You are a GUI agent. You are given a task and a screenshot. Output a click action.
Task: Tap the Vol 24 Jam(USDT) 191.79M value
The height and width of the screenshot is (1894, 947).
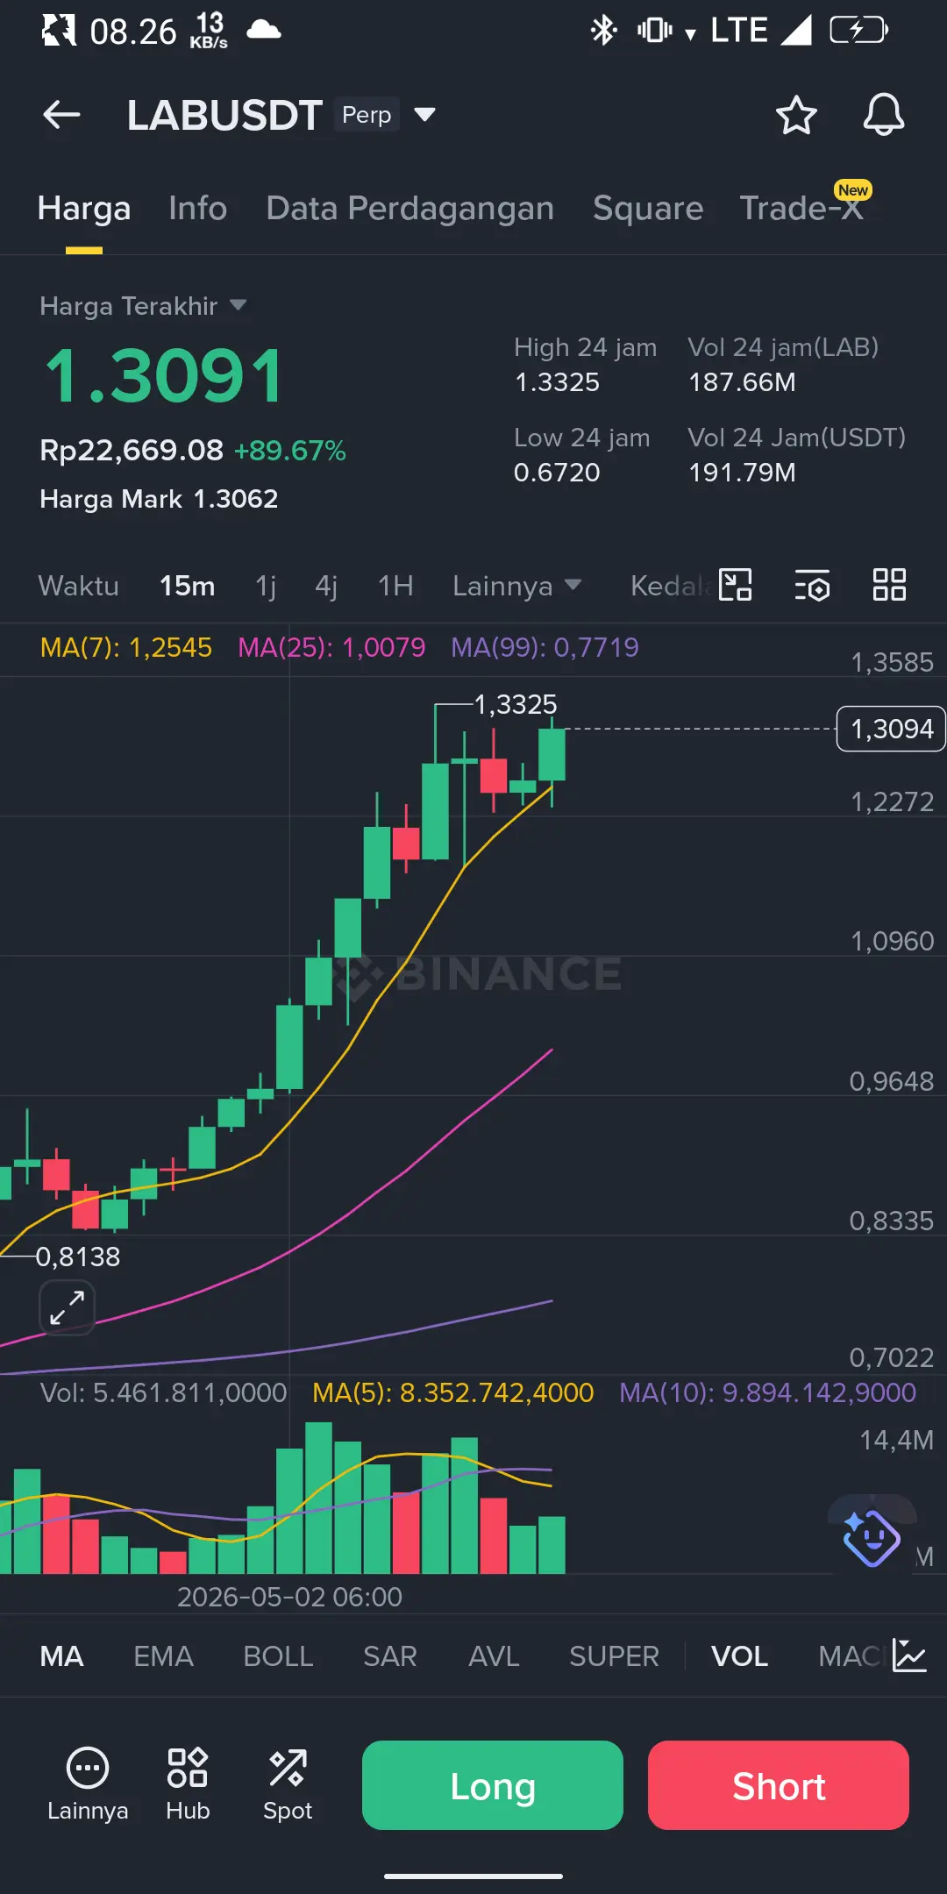tap(742, 473)
